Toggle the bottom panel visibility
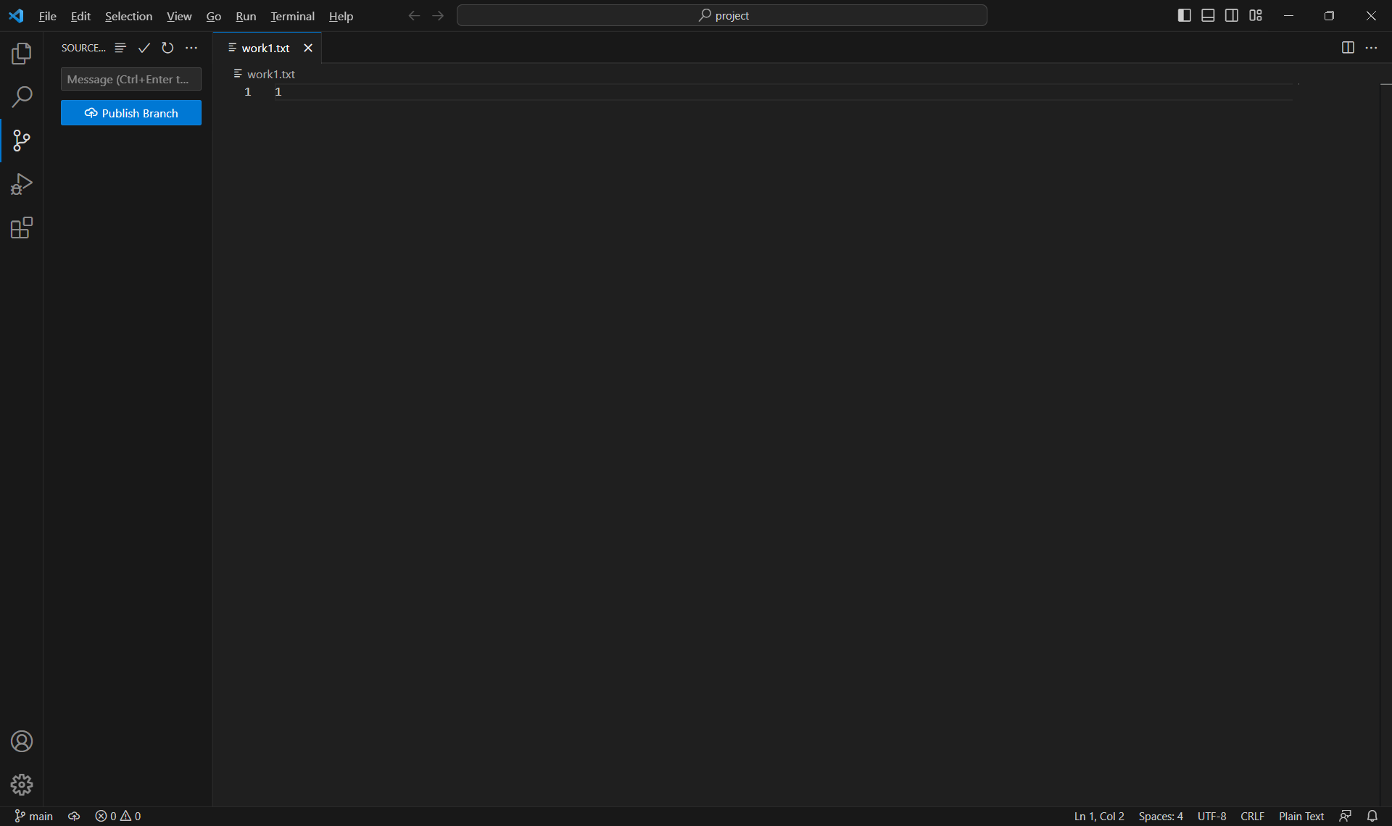The height and width of the screenshot is (826, 1392). [x=1208, y=15]
